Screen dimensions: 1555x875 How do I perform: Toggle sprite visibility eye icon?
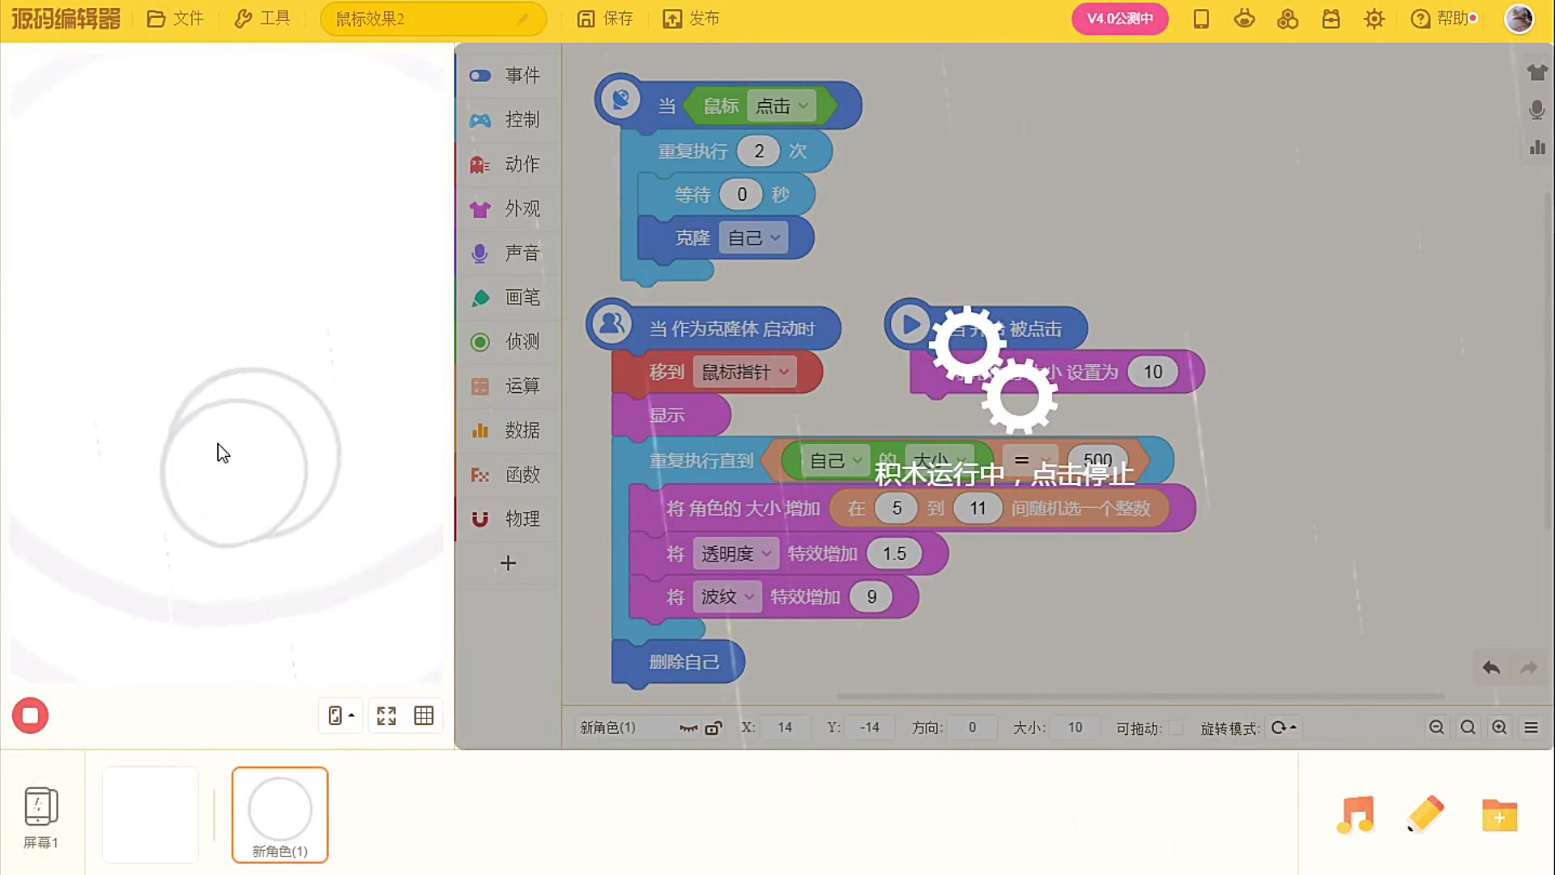(x=688, y=728)
